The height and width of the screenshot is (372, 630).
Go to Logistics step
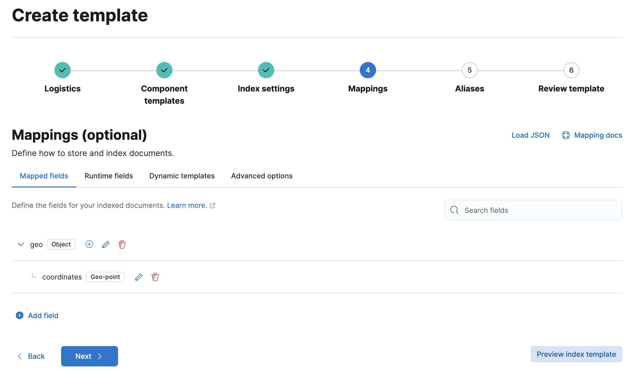point(62,70)
